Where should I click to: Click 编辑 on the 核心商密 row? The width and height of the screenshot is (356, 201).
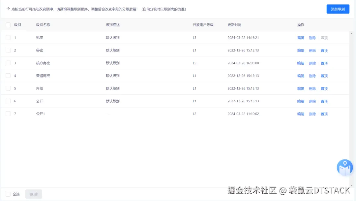point(301,63)
